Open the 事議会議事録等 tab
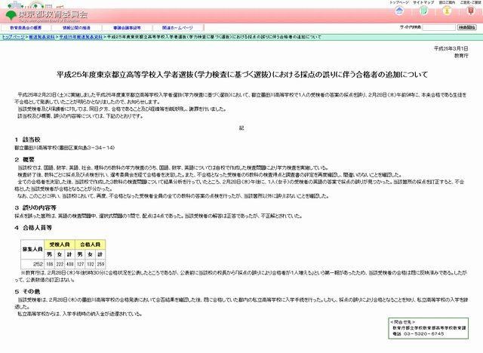Image resolution: width=483 pixels, height=353 pixels. [134, 28]
